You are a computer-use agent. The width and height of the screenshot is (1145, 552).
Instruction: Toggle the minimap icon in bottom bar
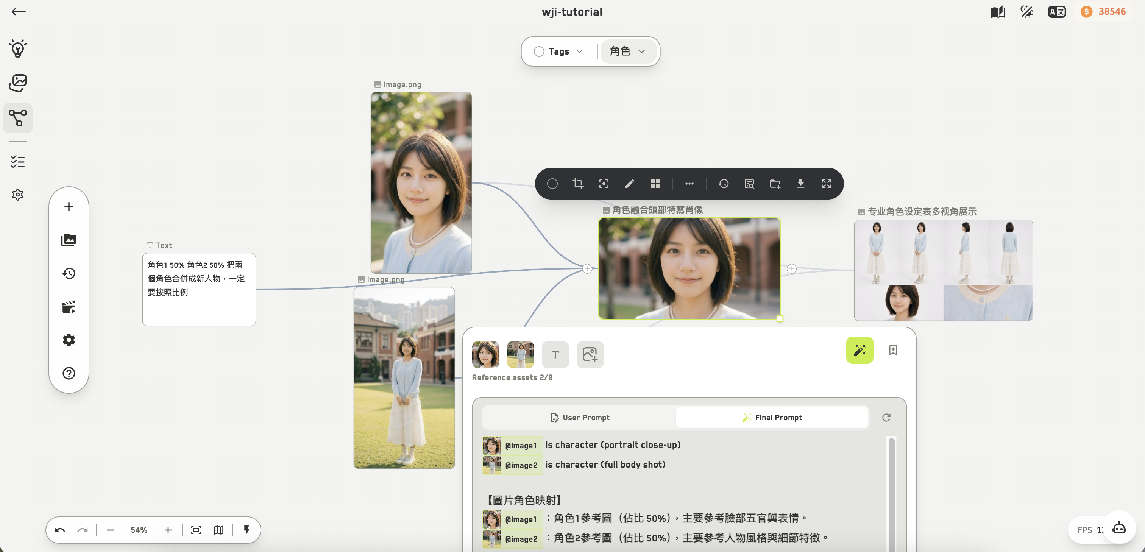219,530
